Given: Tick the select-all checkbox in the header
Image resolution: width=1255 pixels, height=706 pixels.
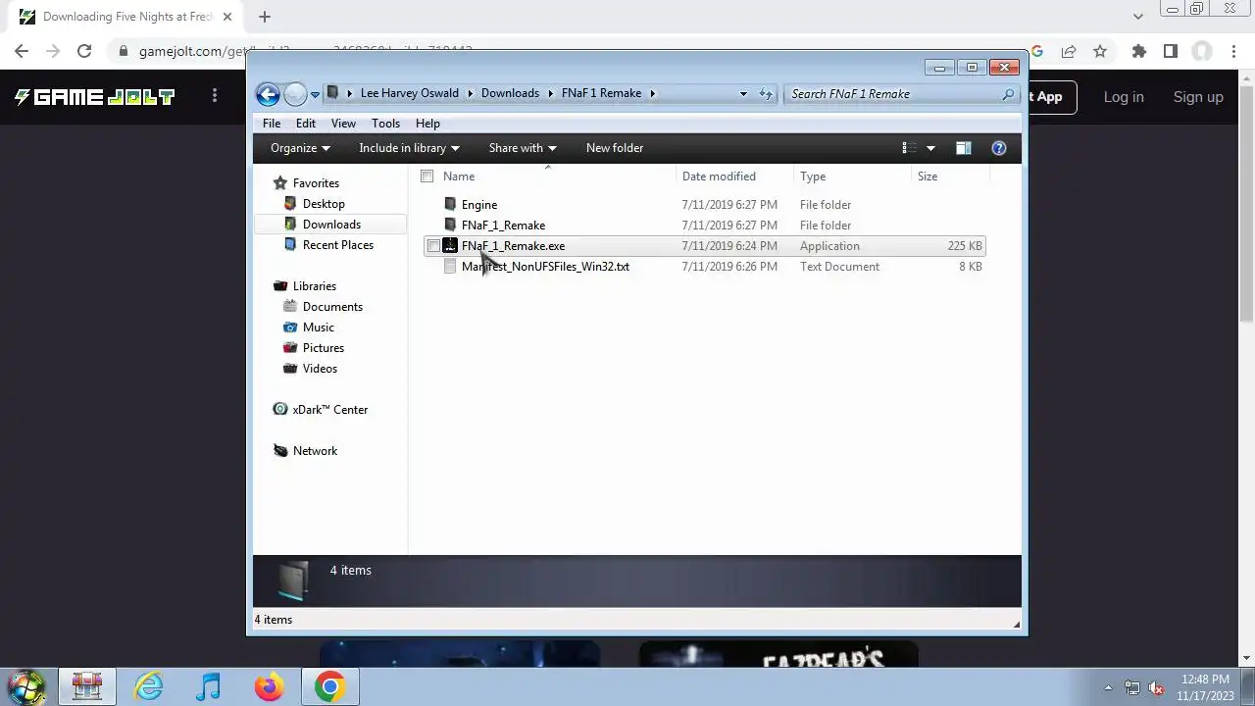Looking at the screenshot, I should pyautogui.click(x=427, y=176).
